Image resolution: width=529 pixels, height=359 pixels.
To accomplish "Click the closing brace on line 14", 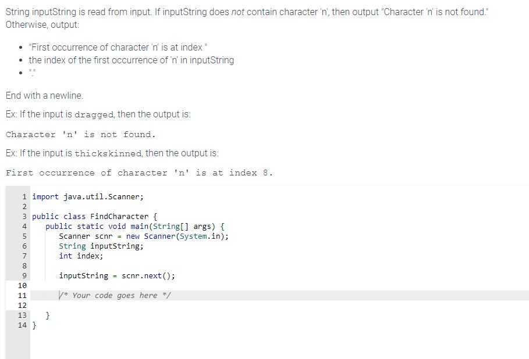I will pos(34,325).
